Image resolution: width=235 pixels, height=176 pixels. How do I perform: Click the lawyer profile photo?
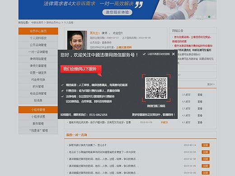coord(77,40)
